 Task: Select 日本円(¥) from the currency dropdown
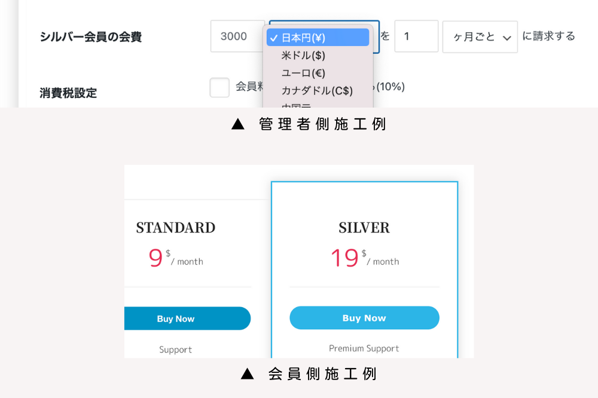(311, 37)
